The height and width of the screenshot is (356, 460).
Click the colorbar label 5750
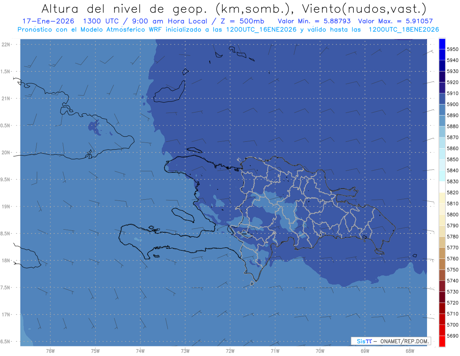pos(452,270)
